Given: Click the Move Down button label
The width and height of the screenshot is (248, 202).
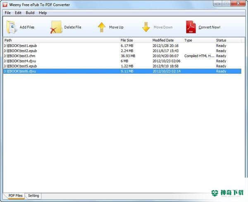Looking at the screenshot, I should coord(163,27).
